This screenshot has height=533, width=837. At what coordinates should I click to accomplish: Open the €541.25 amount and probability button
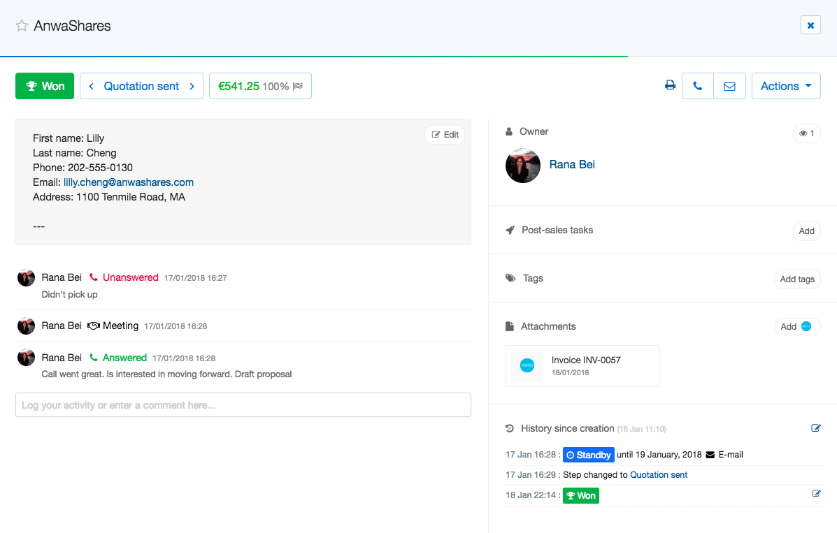[x=260, y=86]
